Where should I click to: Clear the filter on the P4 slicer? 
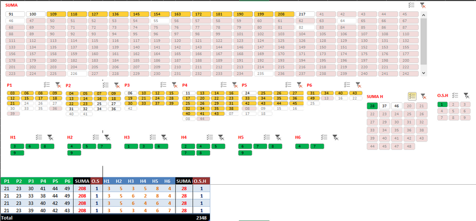point(235,85)
